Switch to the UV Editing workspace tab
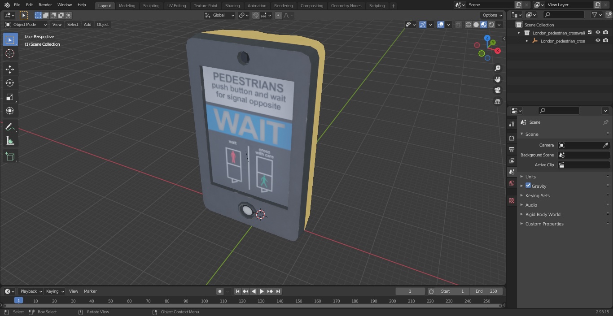Image resolution: width=613 pixels, height=316 pixels. point(176,6)
